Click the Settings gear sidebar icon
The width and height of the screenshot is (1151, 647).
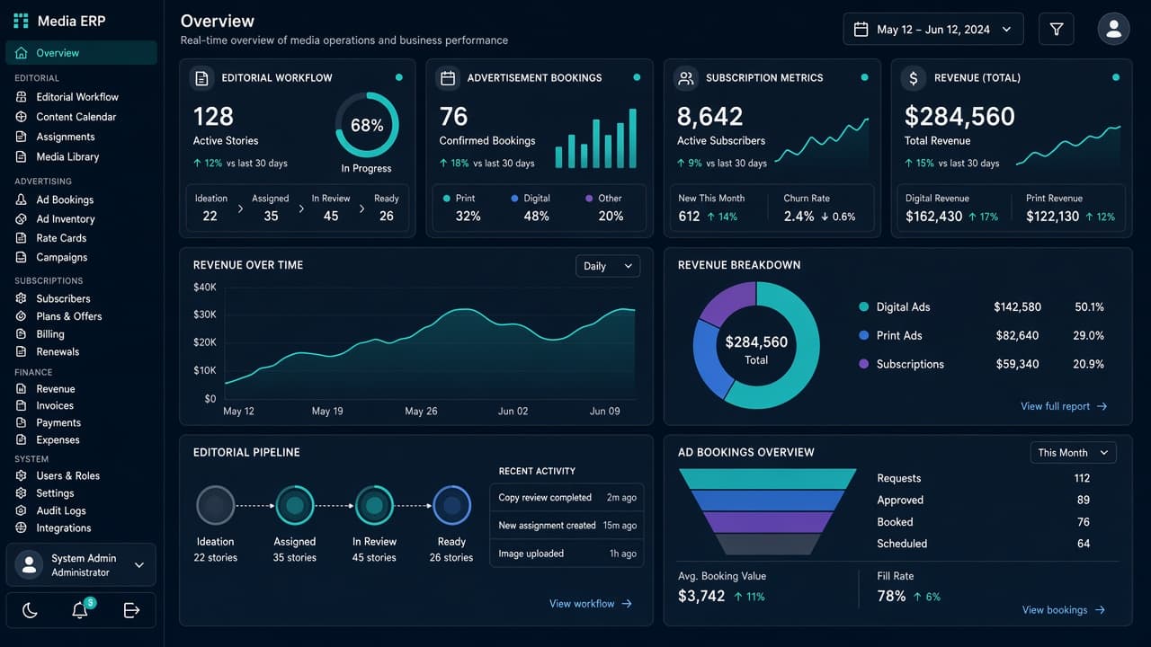(x=21, y=493)
